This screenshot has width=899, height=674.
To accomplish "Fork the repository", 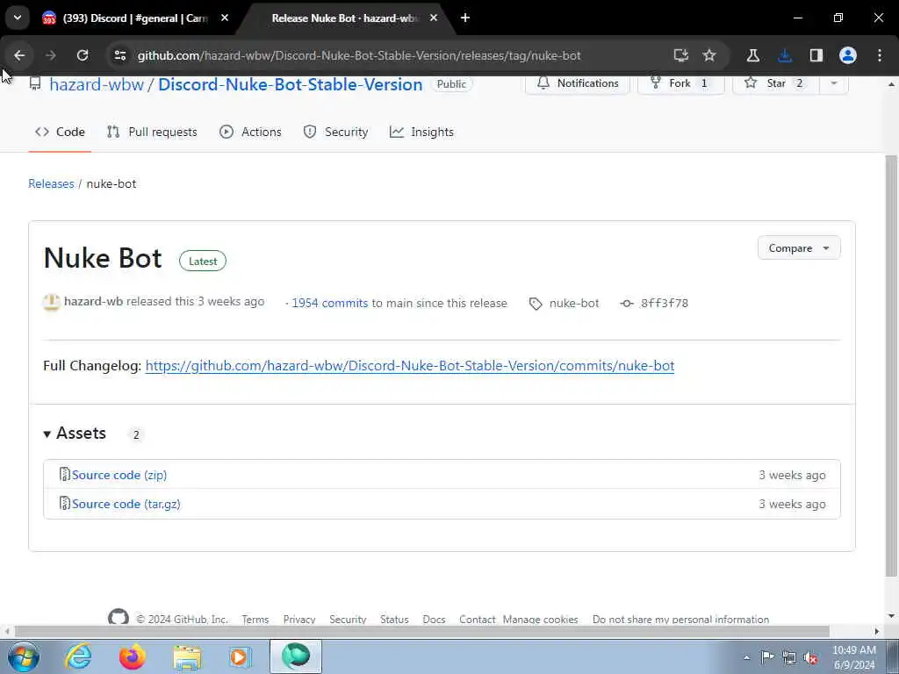I will [x=680, y=83].
